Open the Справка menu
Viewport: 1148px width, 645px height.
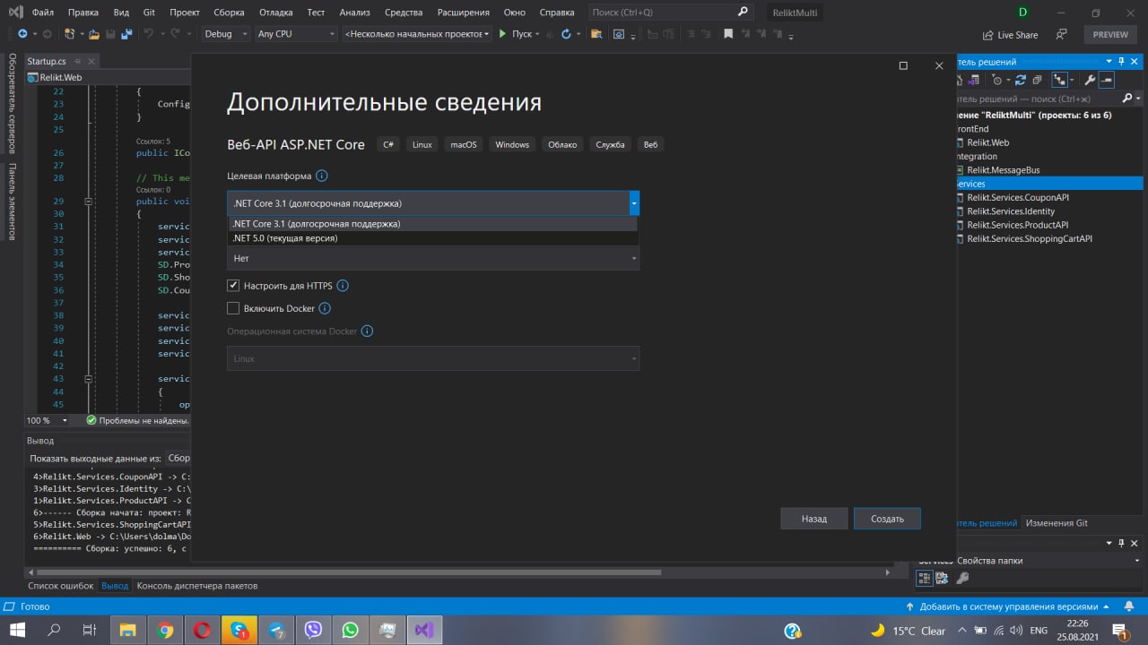coord(557,13)
